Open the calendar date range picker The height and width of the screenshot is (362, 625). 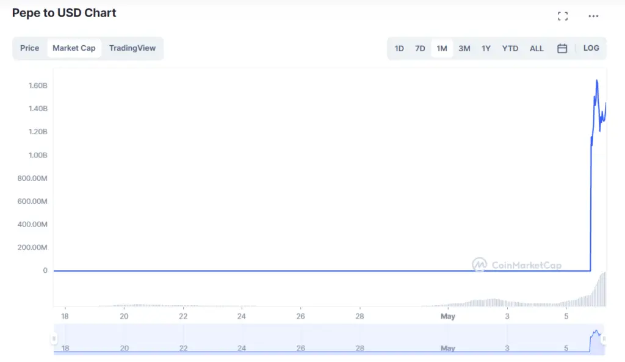point(562,48)
